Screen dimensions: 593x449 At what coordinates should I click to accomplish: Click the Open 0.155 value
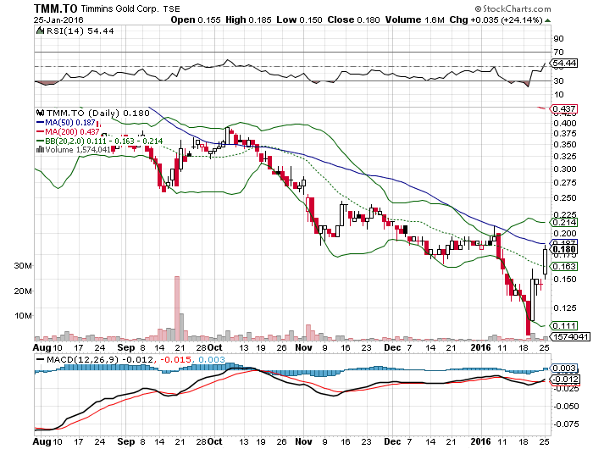196,19
